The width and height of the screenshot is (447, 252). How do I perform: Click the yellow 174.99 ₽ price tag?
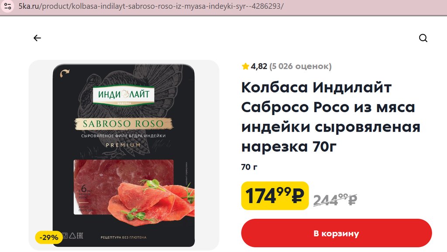275,196
